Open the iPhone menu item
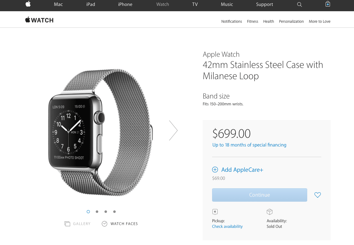 (x=125, y=4)
